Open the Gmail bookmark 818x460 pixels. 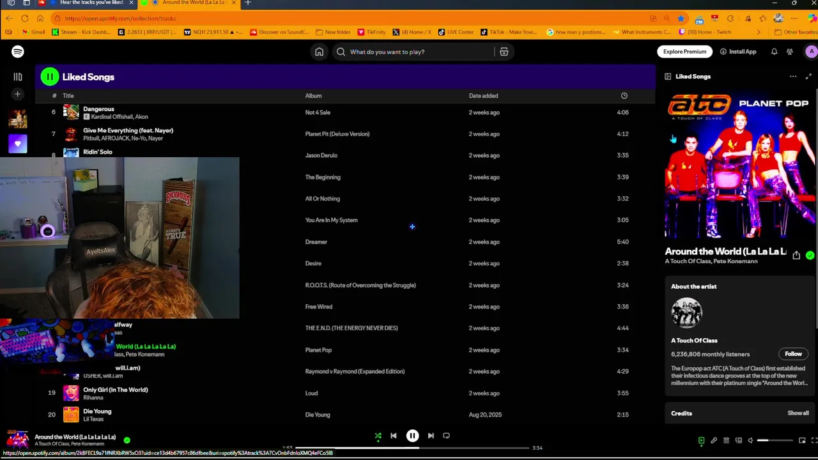[x=34, y=32]
